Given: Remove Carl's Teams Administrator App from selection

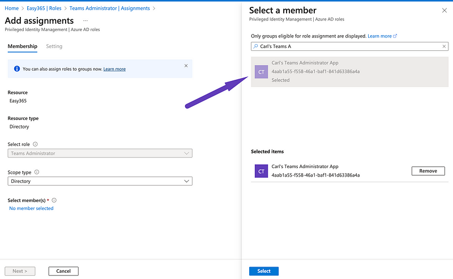Looking at the screenshot, I should tap(428, 171).
